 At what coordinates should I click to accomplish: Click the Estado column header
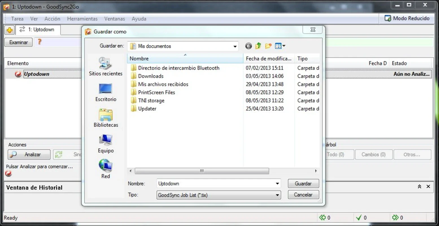click(x=411, y=63)
